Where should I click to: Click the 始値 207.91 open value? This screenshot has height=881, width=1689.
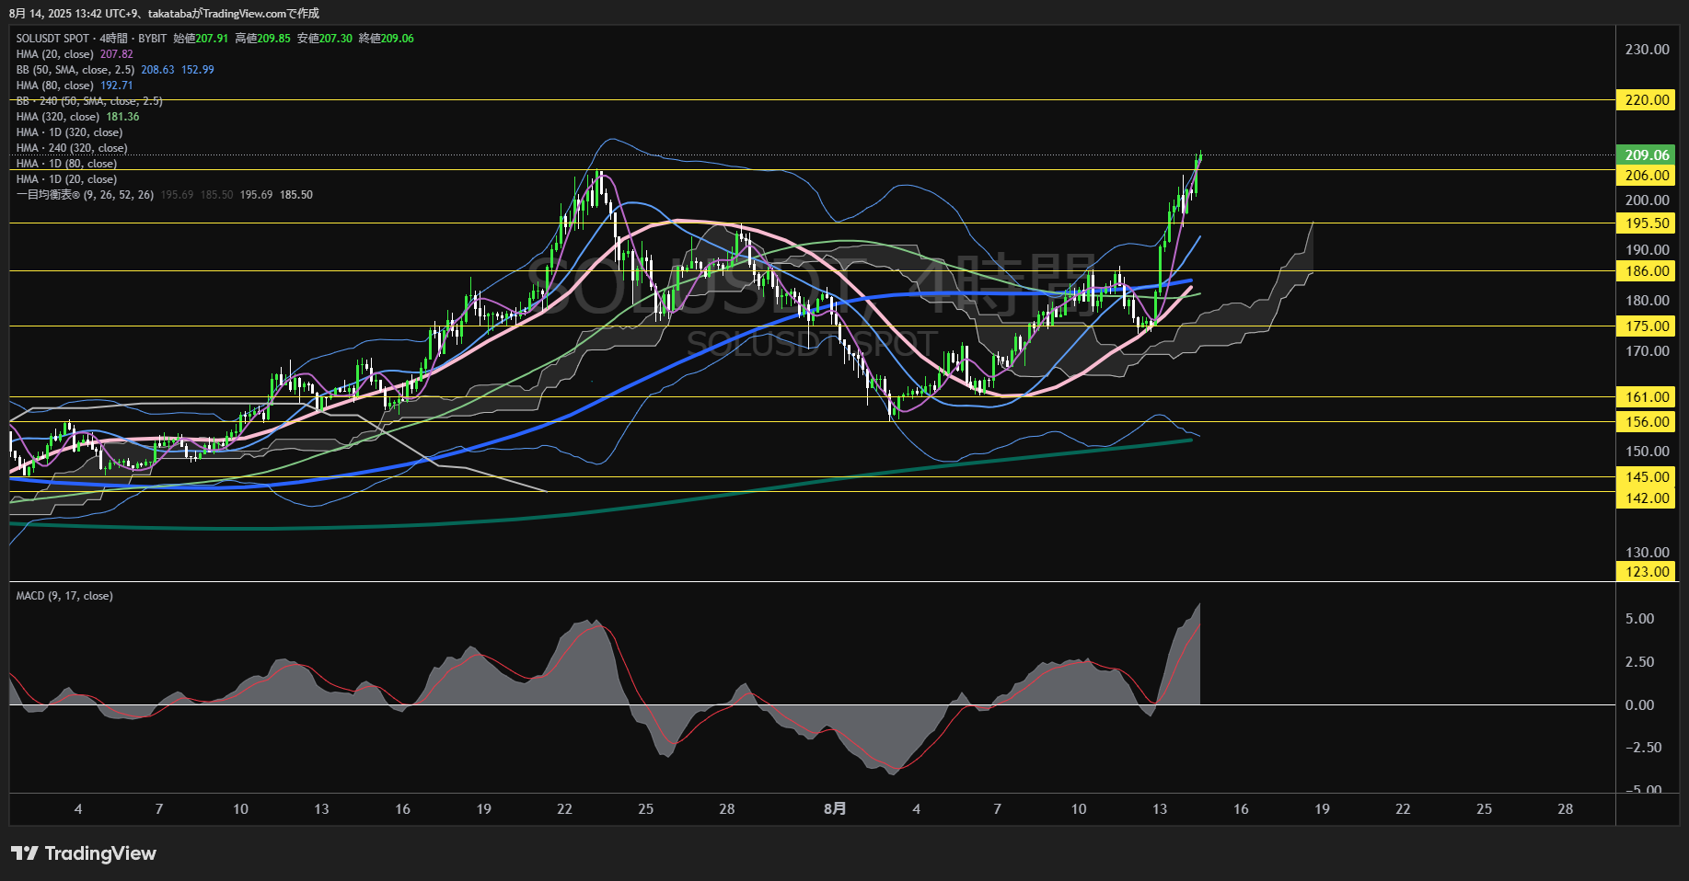[x=201, y=39]
